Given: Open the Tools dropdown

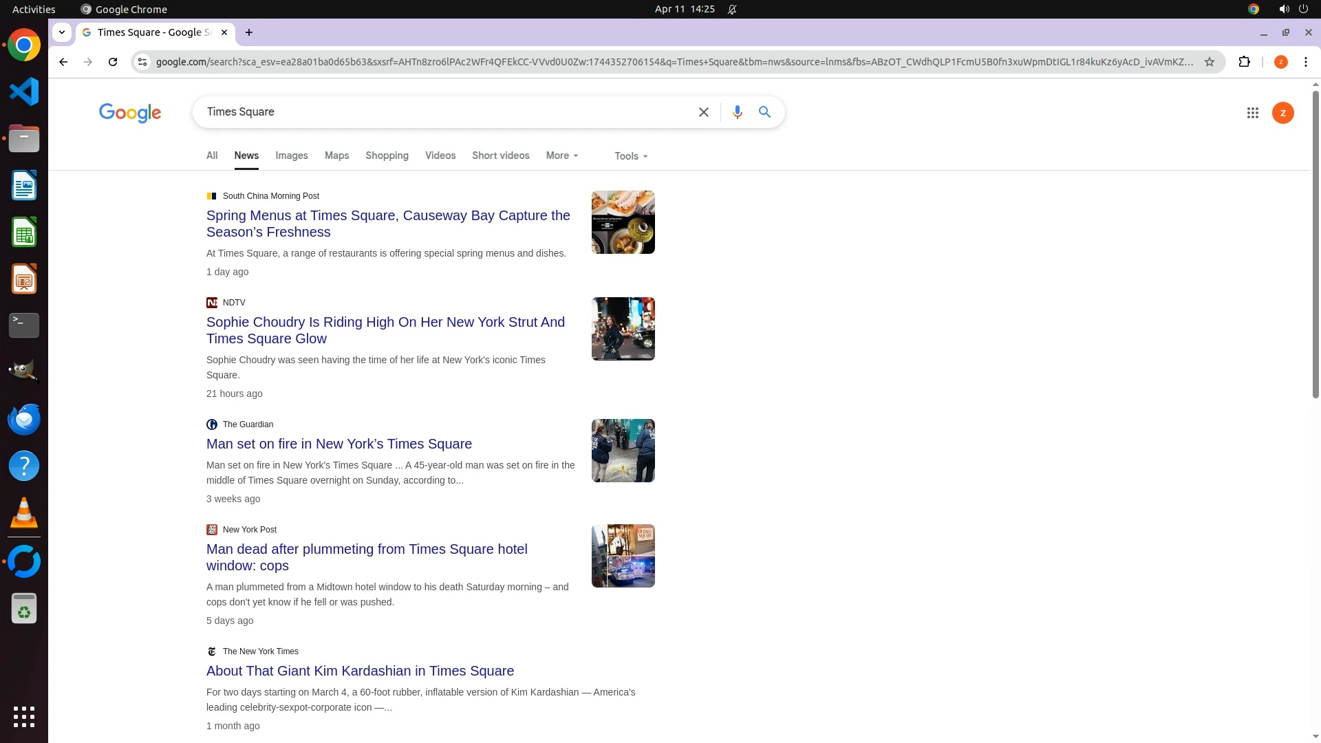Looking at the screenshot, I should coord(630,156).
